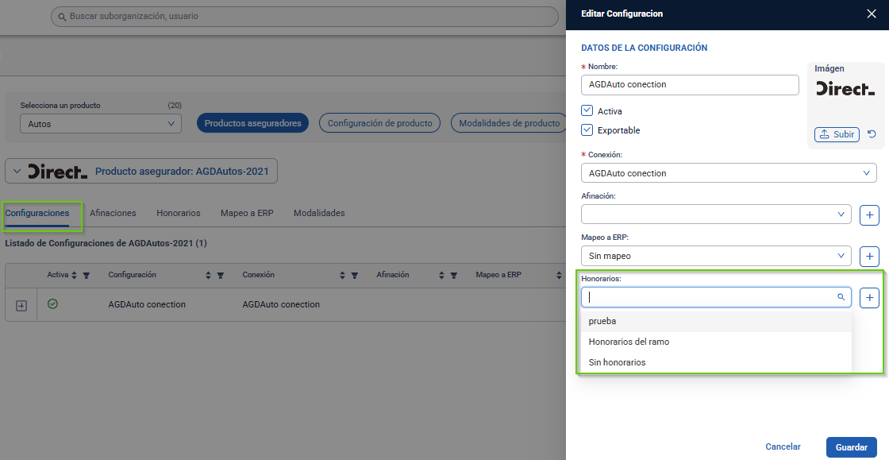Filter the Afinación column

pos(453,275)
